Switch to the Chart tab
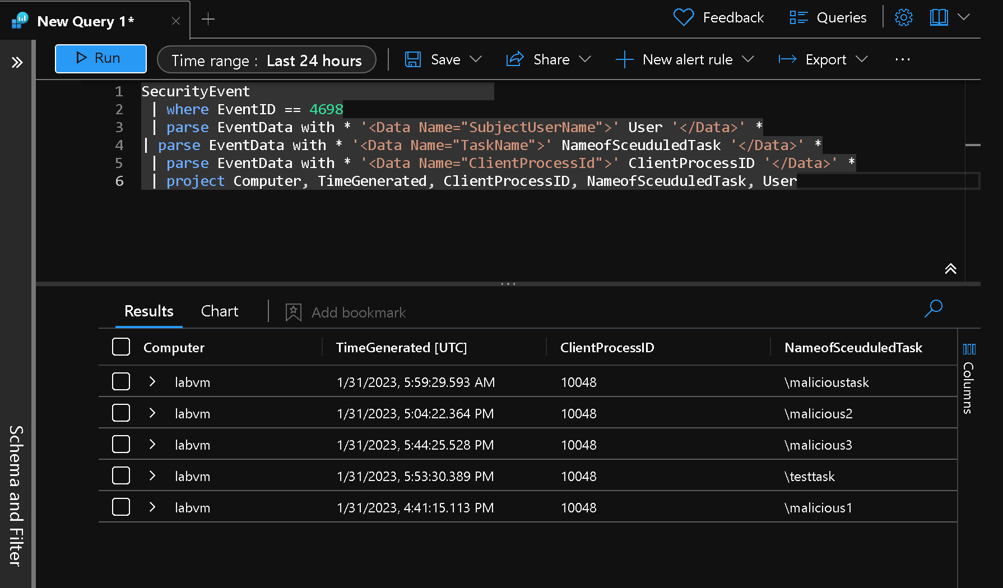The image size is (1003, 588). click(220, 311)
